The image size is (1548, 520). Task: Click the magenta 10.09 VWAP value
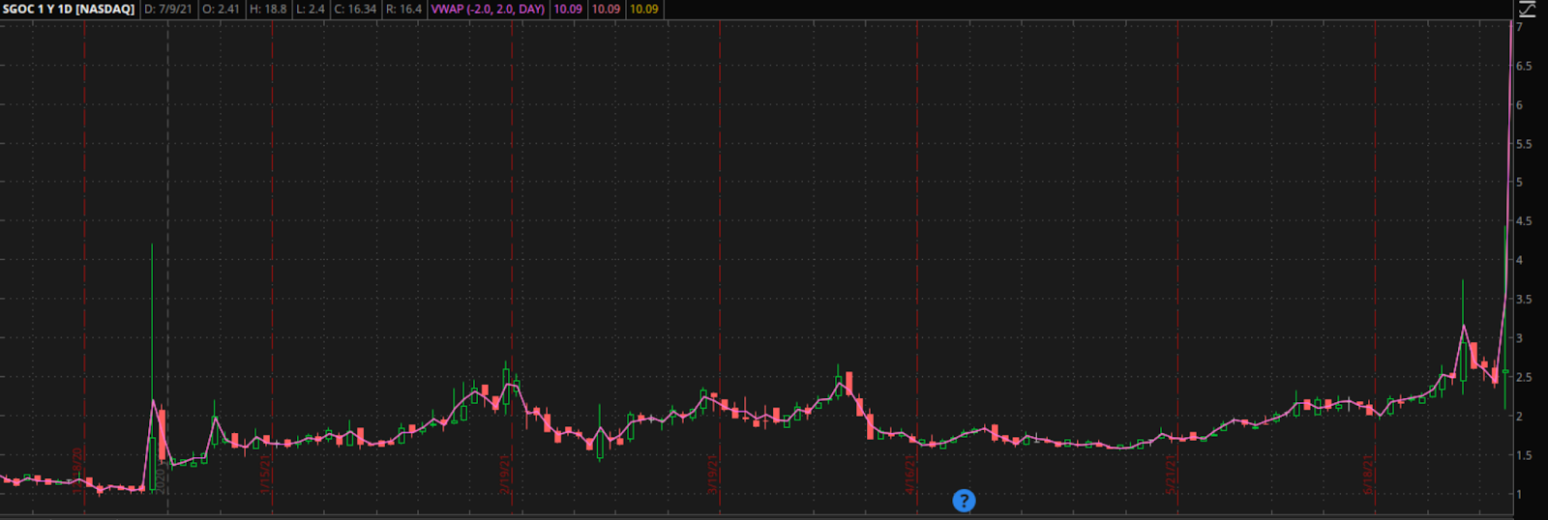pyautogui.click(x=568, y=9)
